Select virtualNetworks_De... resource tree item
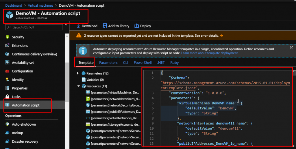The image size is (296, 149). point(113,118)
